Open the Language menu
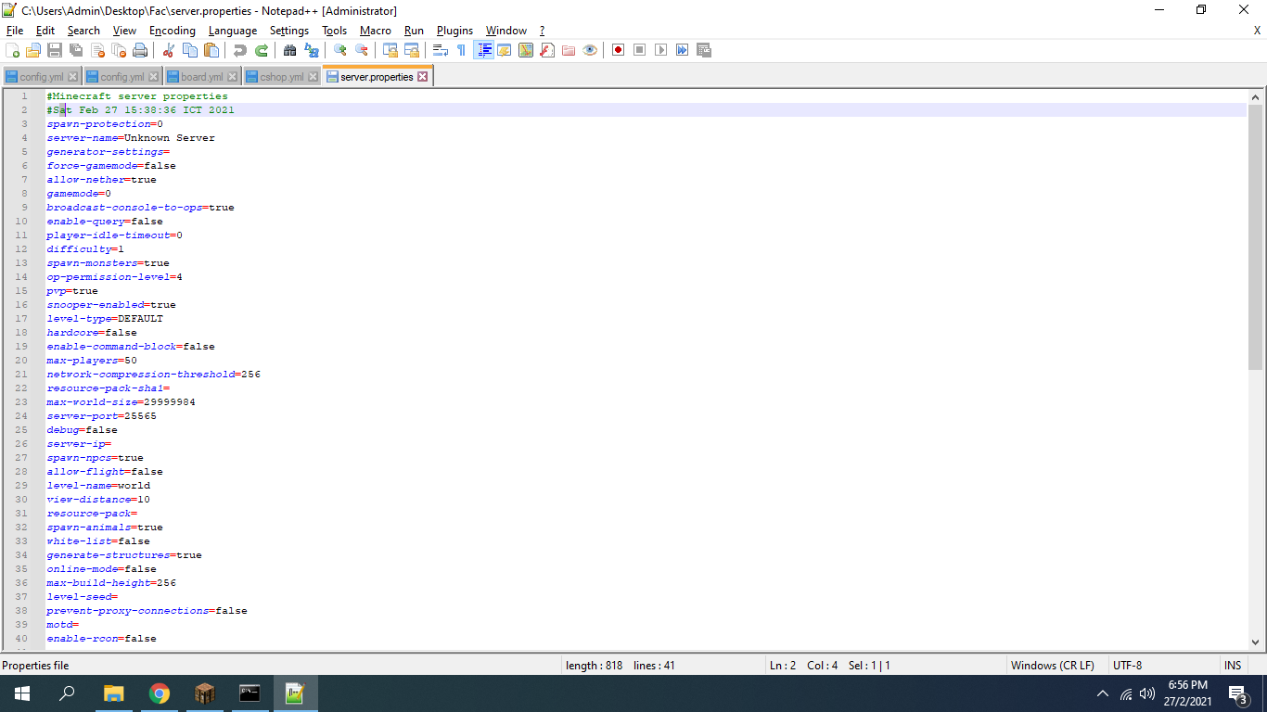The width and height of the screenshot is (1267, 712). [233, 31]
